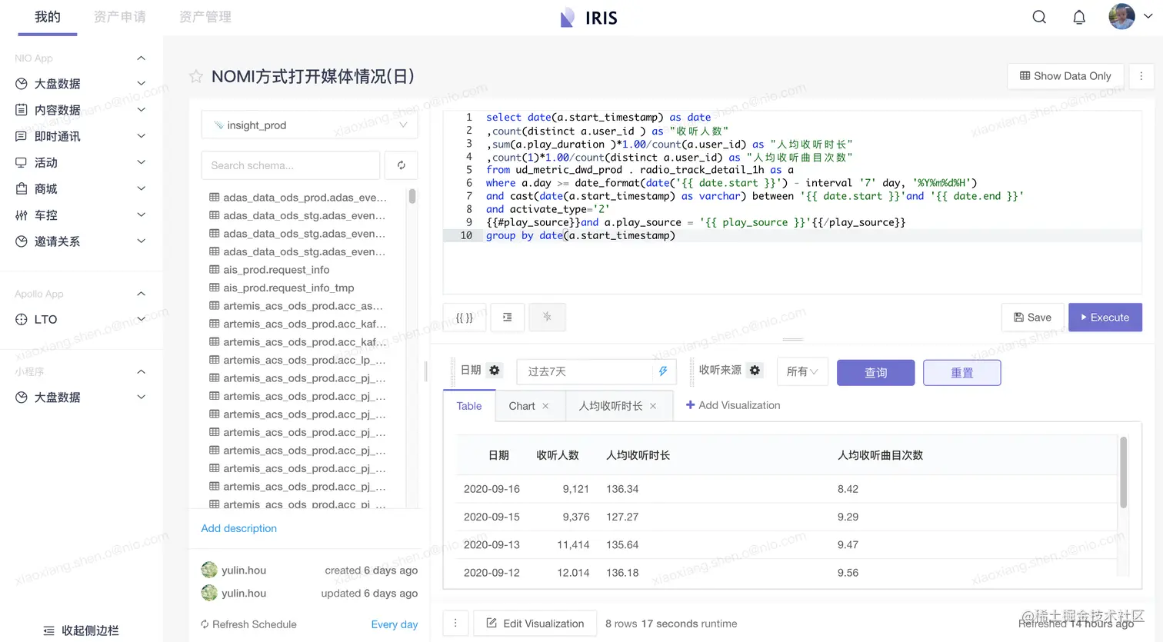
Task: Click the IRIS logo
Action: [x=589, y=18]
